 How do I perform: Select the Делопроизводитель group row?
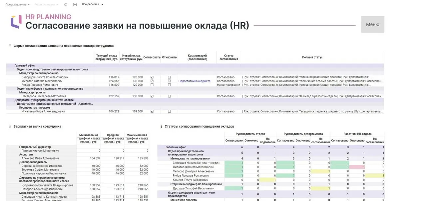pos(77,162)
